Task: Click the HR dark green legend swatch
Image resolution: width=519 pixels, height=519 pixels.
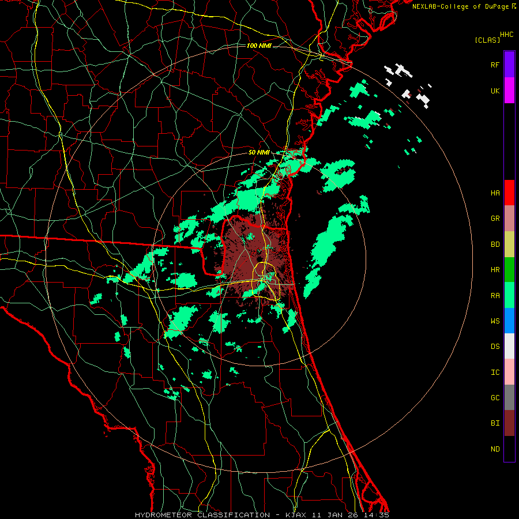Action: [x=509, y=270]
